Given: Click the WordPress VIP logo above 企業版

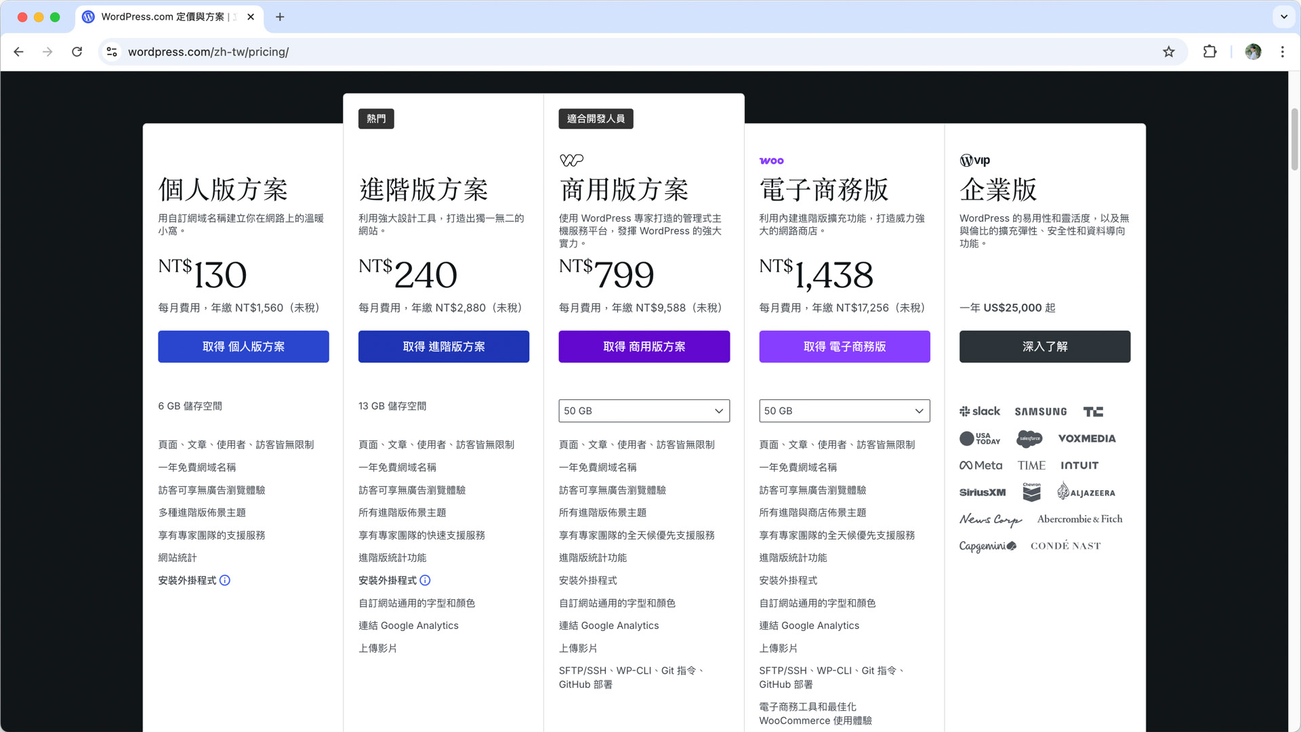Looking at the screenshot, I should click(974, 161).
